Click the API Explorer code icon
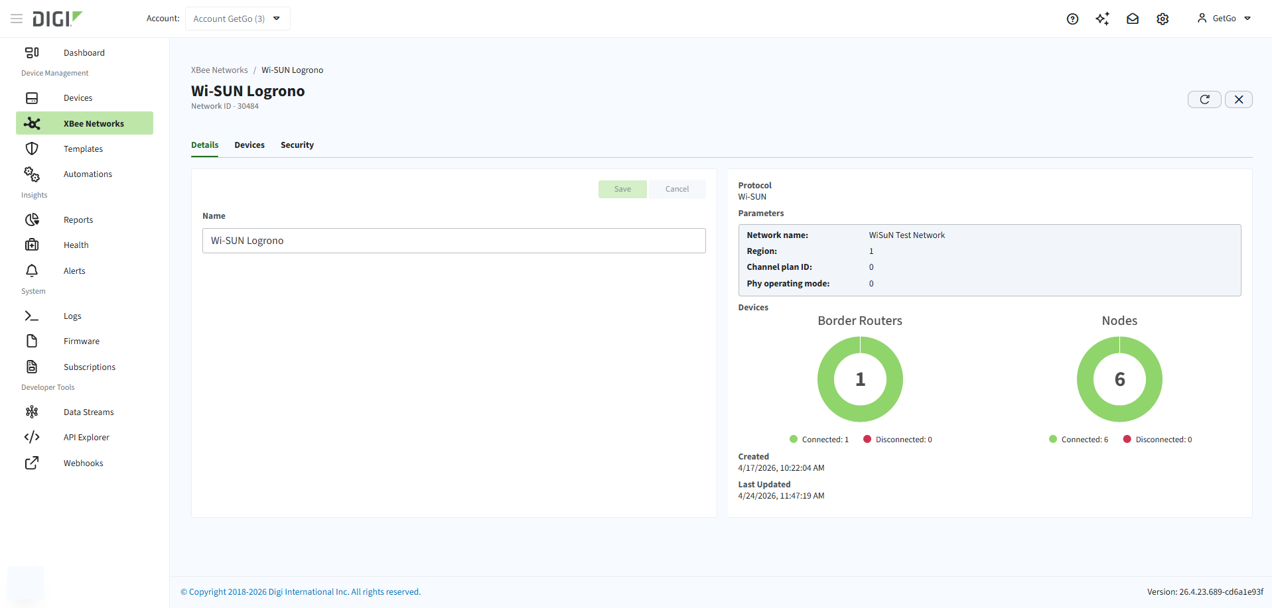The width and height of the screenshot is (1272, 608). pyautogui.click(x=32, y=437)
